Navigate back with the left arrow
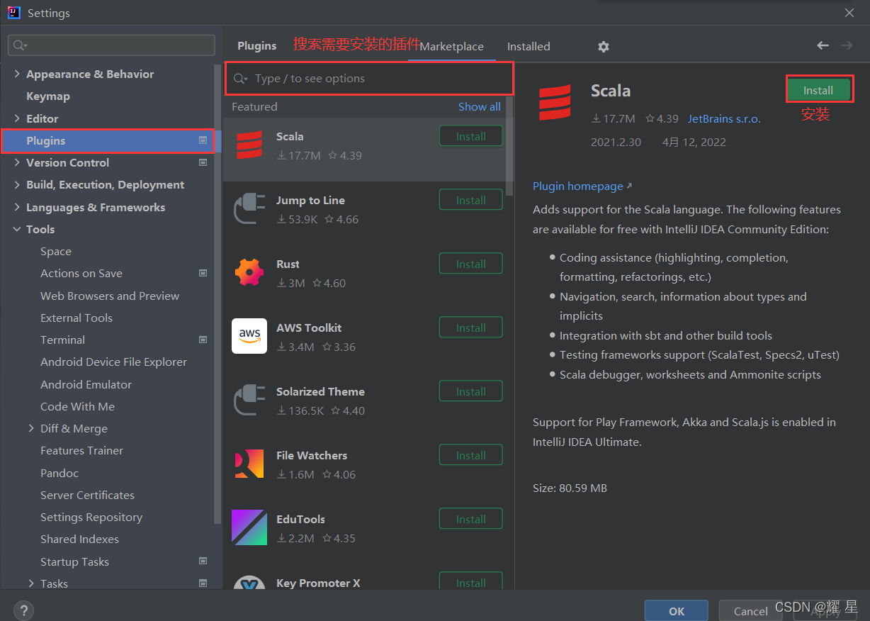The width and height of the screenshot is (870, 621). (823, 45)
